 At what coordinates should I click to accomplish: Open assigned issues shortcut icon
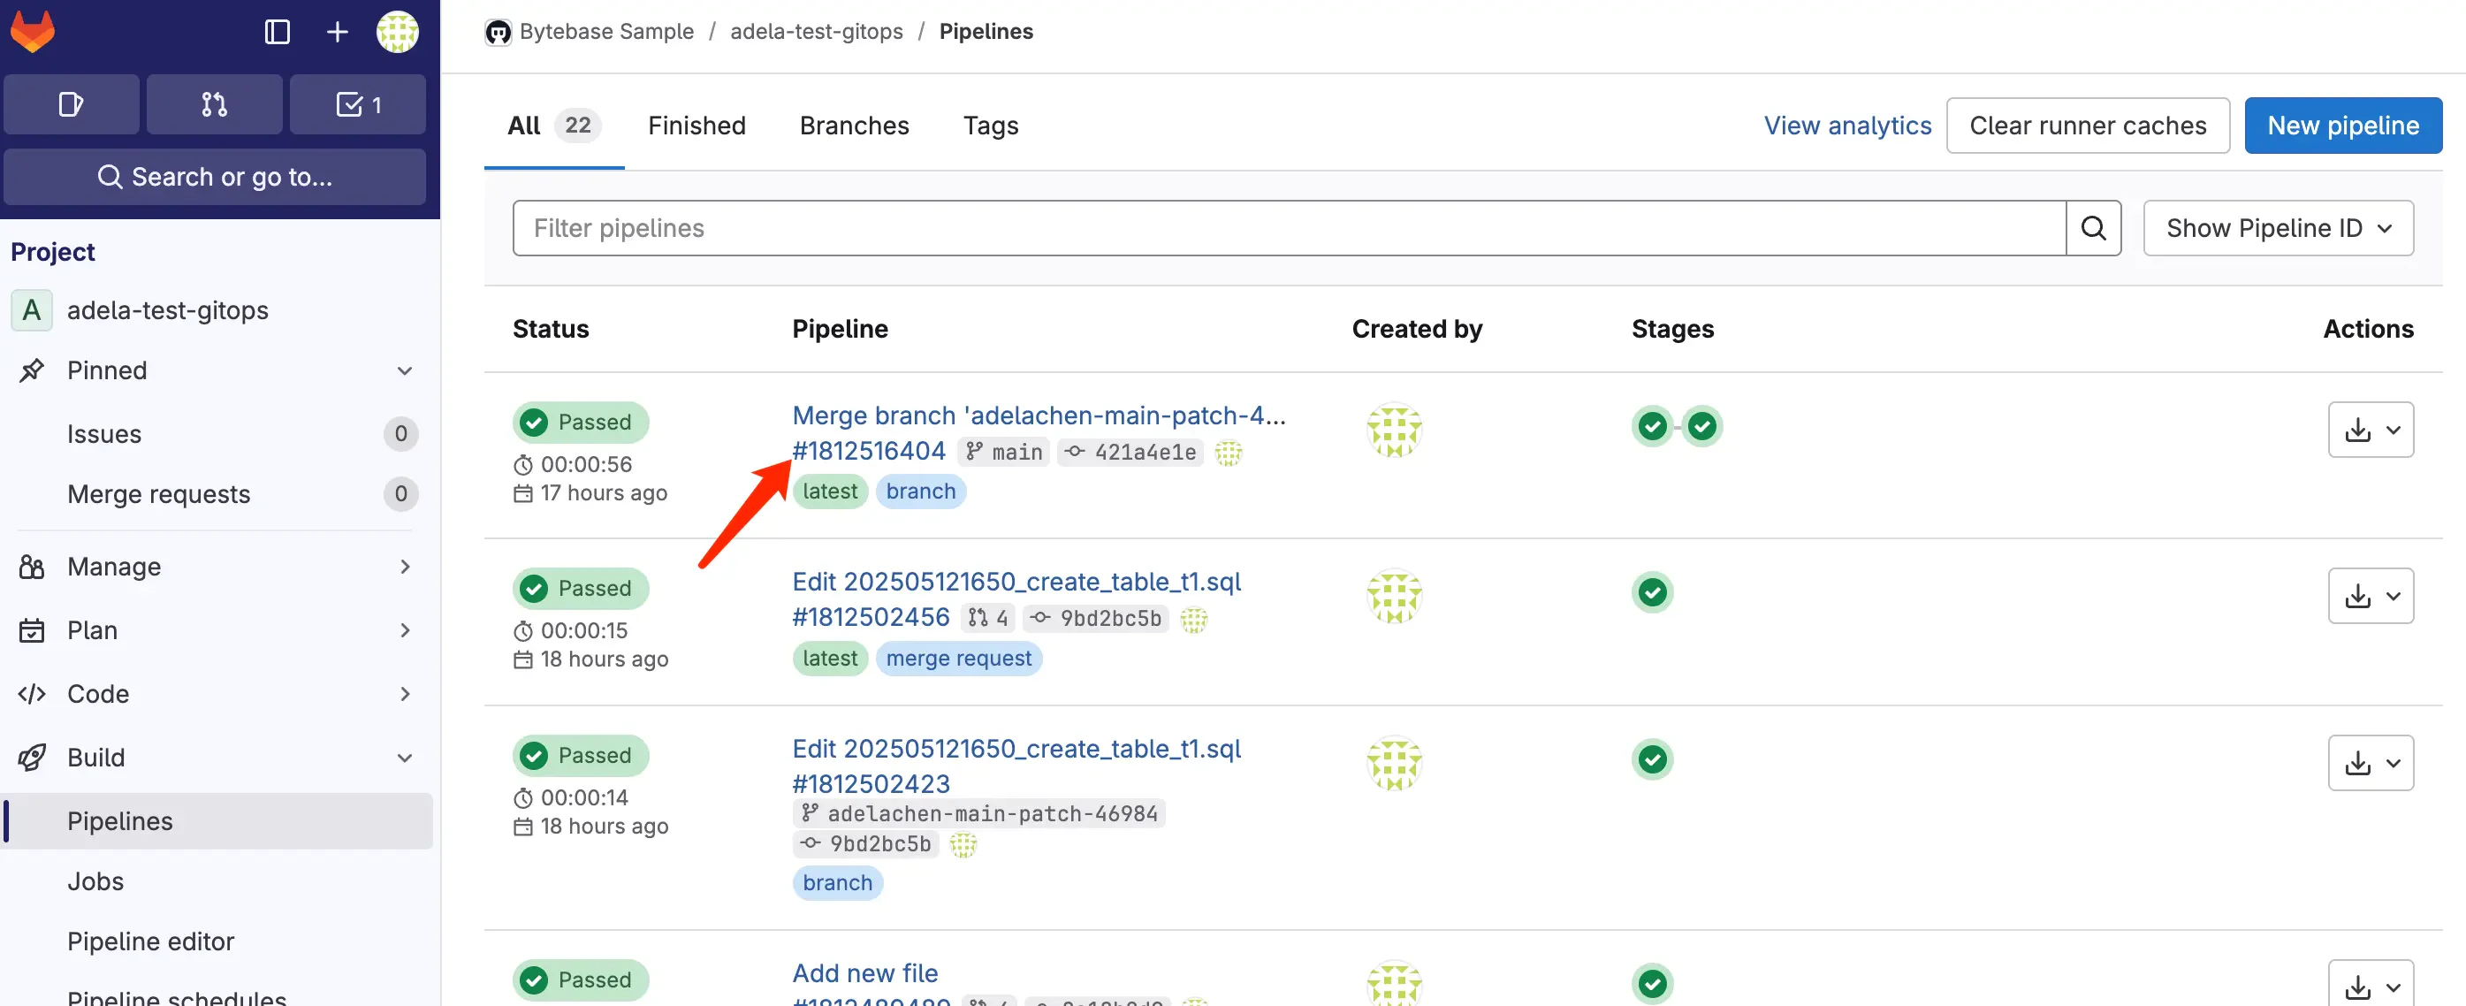pyautogui.click(x=72, y=104)
